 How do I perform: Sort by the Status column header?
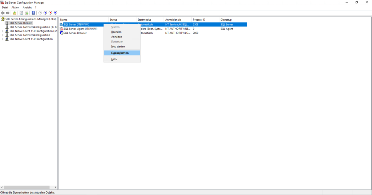[122, 20]
